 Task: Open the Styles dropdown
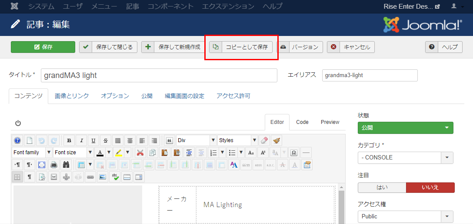(x=237, y=140)
